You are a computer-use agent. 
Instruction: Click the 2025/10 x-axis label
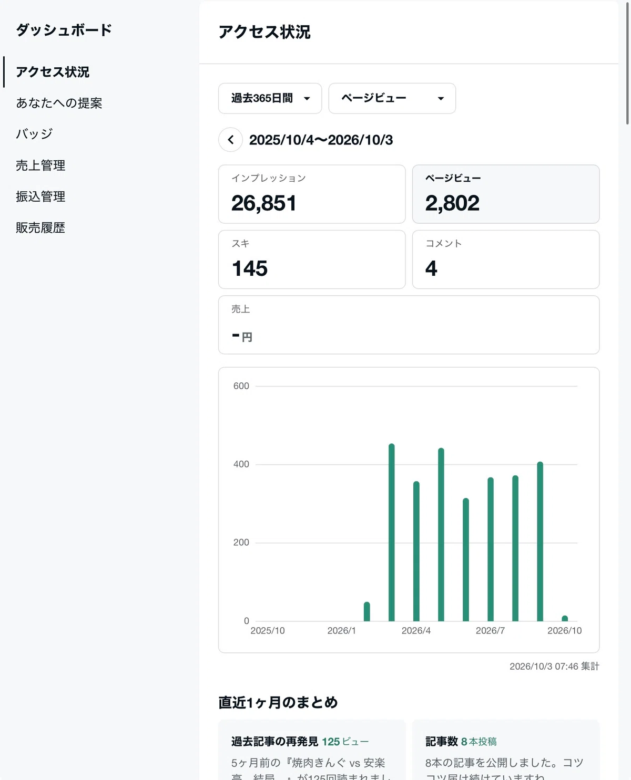point(268,630)
